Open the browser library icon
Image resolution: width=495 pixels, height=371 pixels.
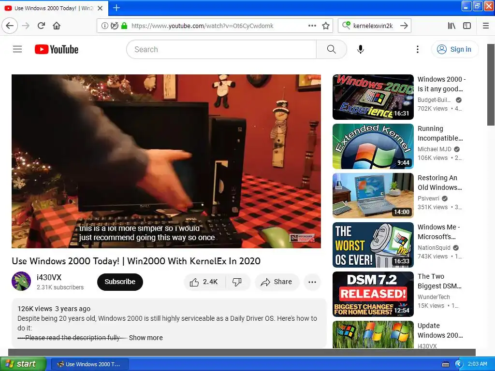pyautogui.click(x=451, y=26)
